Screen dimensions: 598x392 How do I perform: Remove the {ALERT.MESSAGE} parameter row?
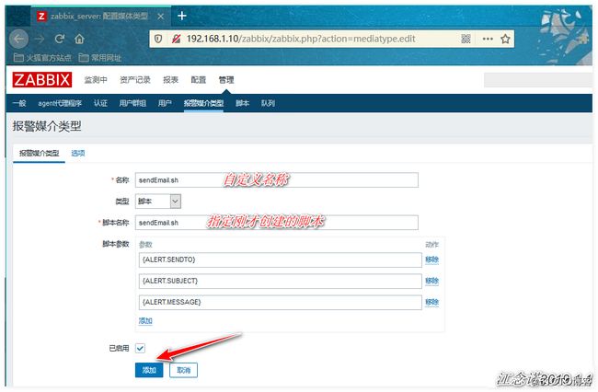(431, 302)
